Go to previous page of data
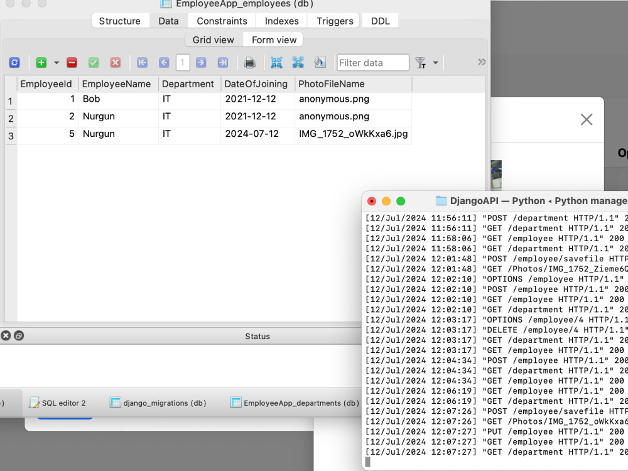The width and height of the screenshot is (628, 471). pyautogui.click(x=164, y=62)
